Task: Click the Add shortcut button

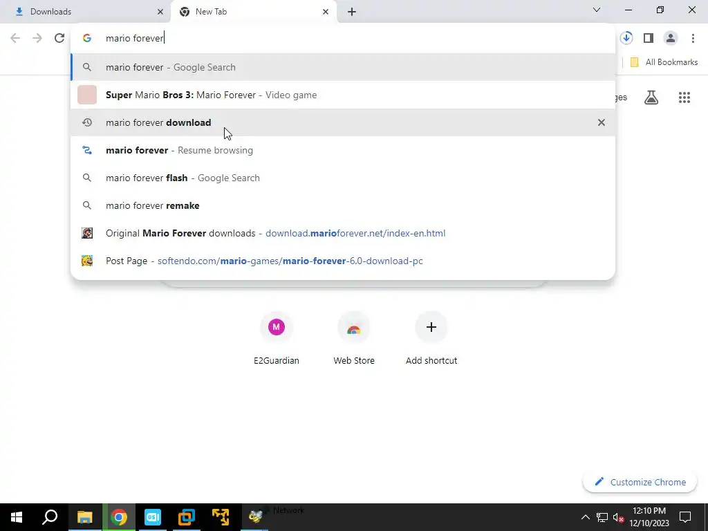Action: (x=431, y=337)
